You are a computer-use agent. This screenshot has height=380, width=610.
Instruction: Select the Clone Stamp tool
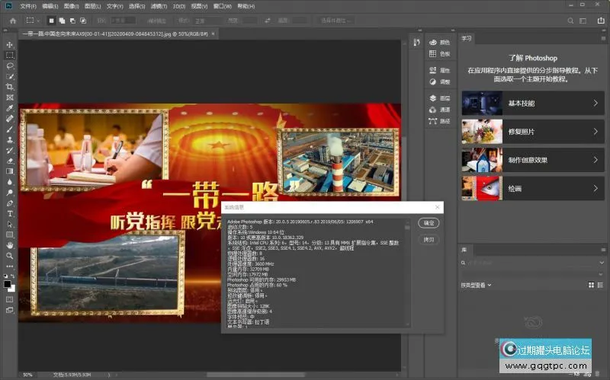click(x=10, y=139)
